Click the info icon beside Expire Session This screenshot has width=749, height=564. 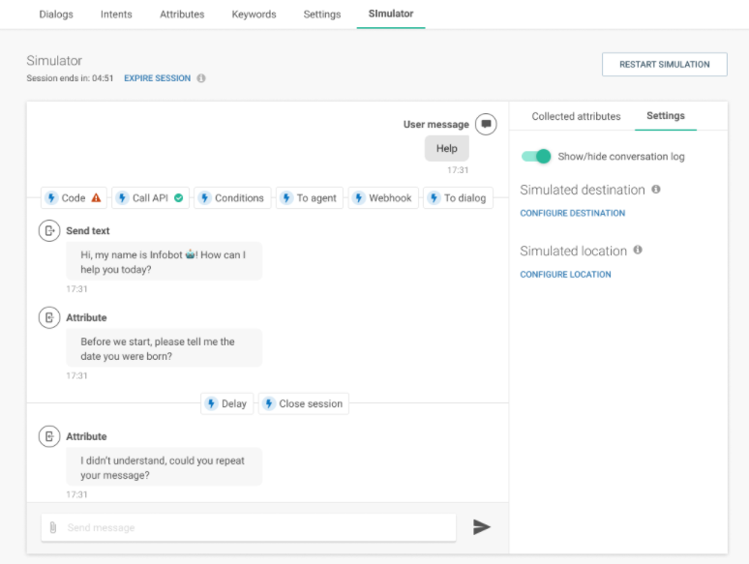[x=201, y=78]
